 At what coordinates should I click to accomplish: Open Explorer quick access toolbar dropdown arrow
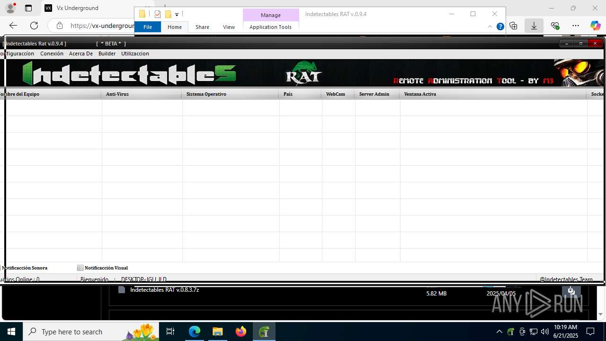177,15
